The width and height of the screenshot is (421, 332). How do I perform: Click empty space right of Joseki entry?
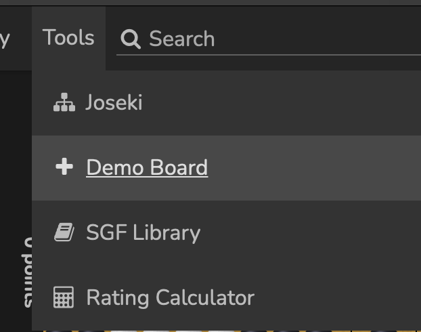tap(282, 103)
